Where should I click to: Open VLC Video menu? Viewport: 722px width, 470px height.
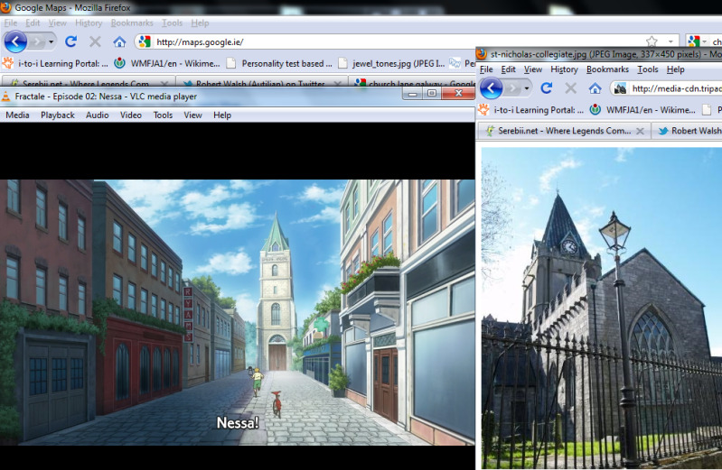131,115
